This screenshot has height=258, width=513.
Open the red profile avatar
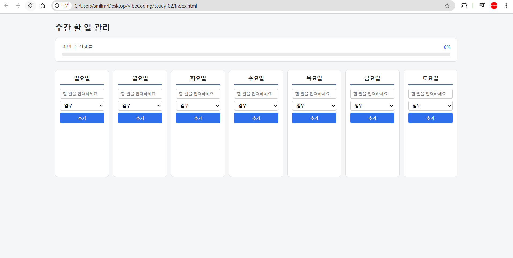(494, 6)
